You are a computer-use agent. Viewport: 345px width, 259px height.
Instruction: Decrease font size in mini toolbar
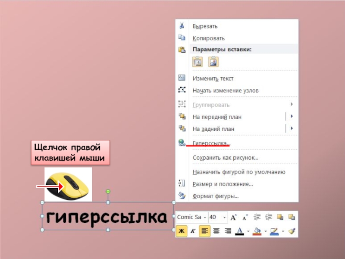pyautogui.click(x=245, y=218)
